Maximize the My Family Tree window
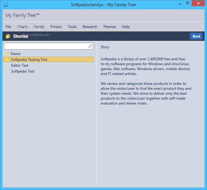This screenshot has height=190, width=207. 188,3
